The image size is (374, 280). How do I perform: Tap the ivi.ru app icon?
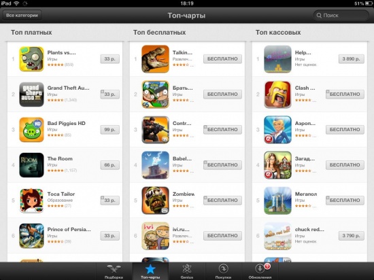tap(155, 236)
